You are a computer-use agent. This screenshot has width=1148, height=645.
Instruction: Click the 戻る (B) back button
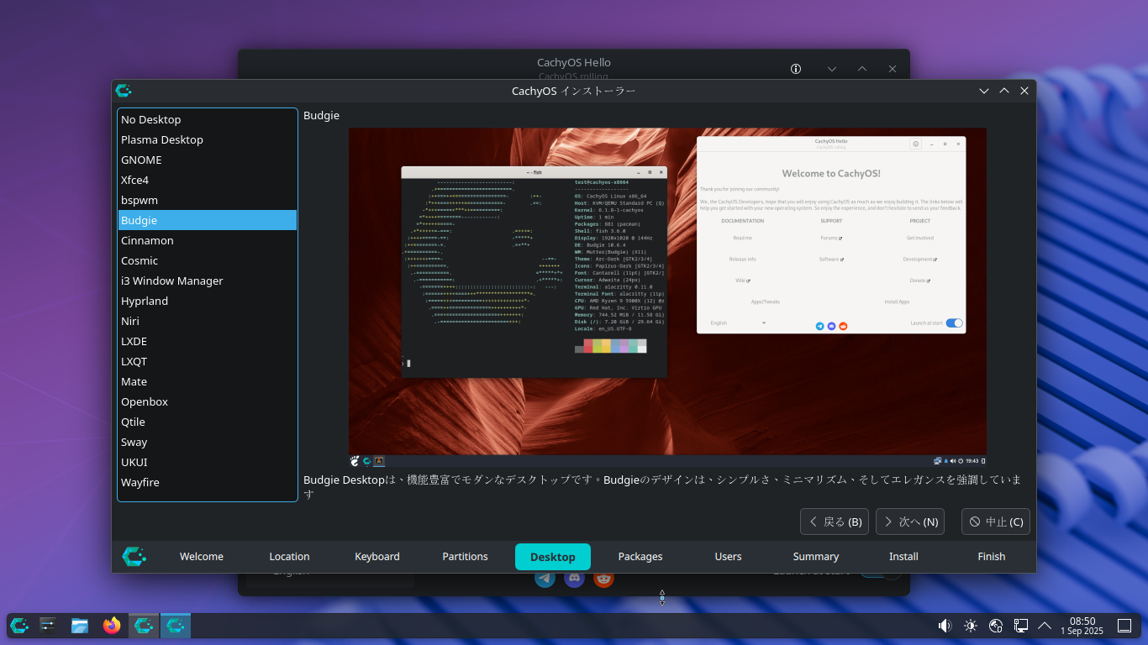pyautogui.click(x=835, y=522)
